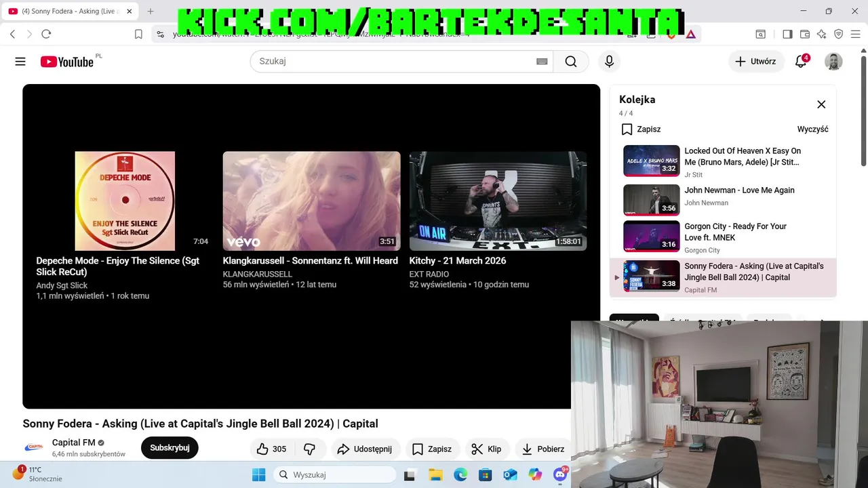Close the Sonny Fodera browser tab
Screen dimensions: 868x488
click(130, 12)
